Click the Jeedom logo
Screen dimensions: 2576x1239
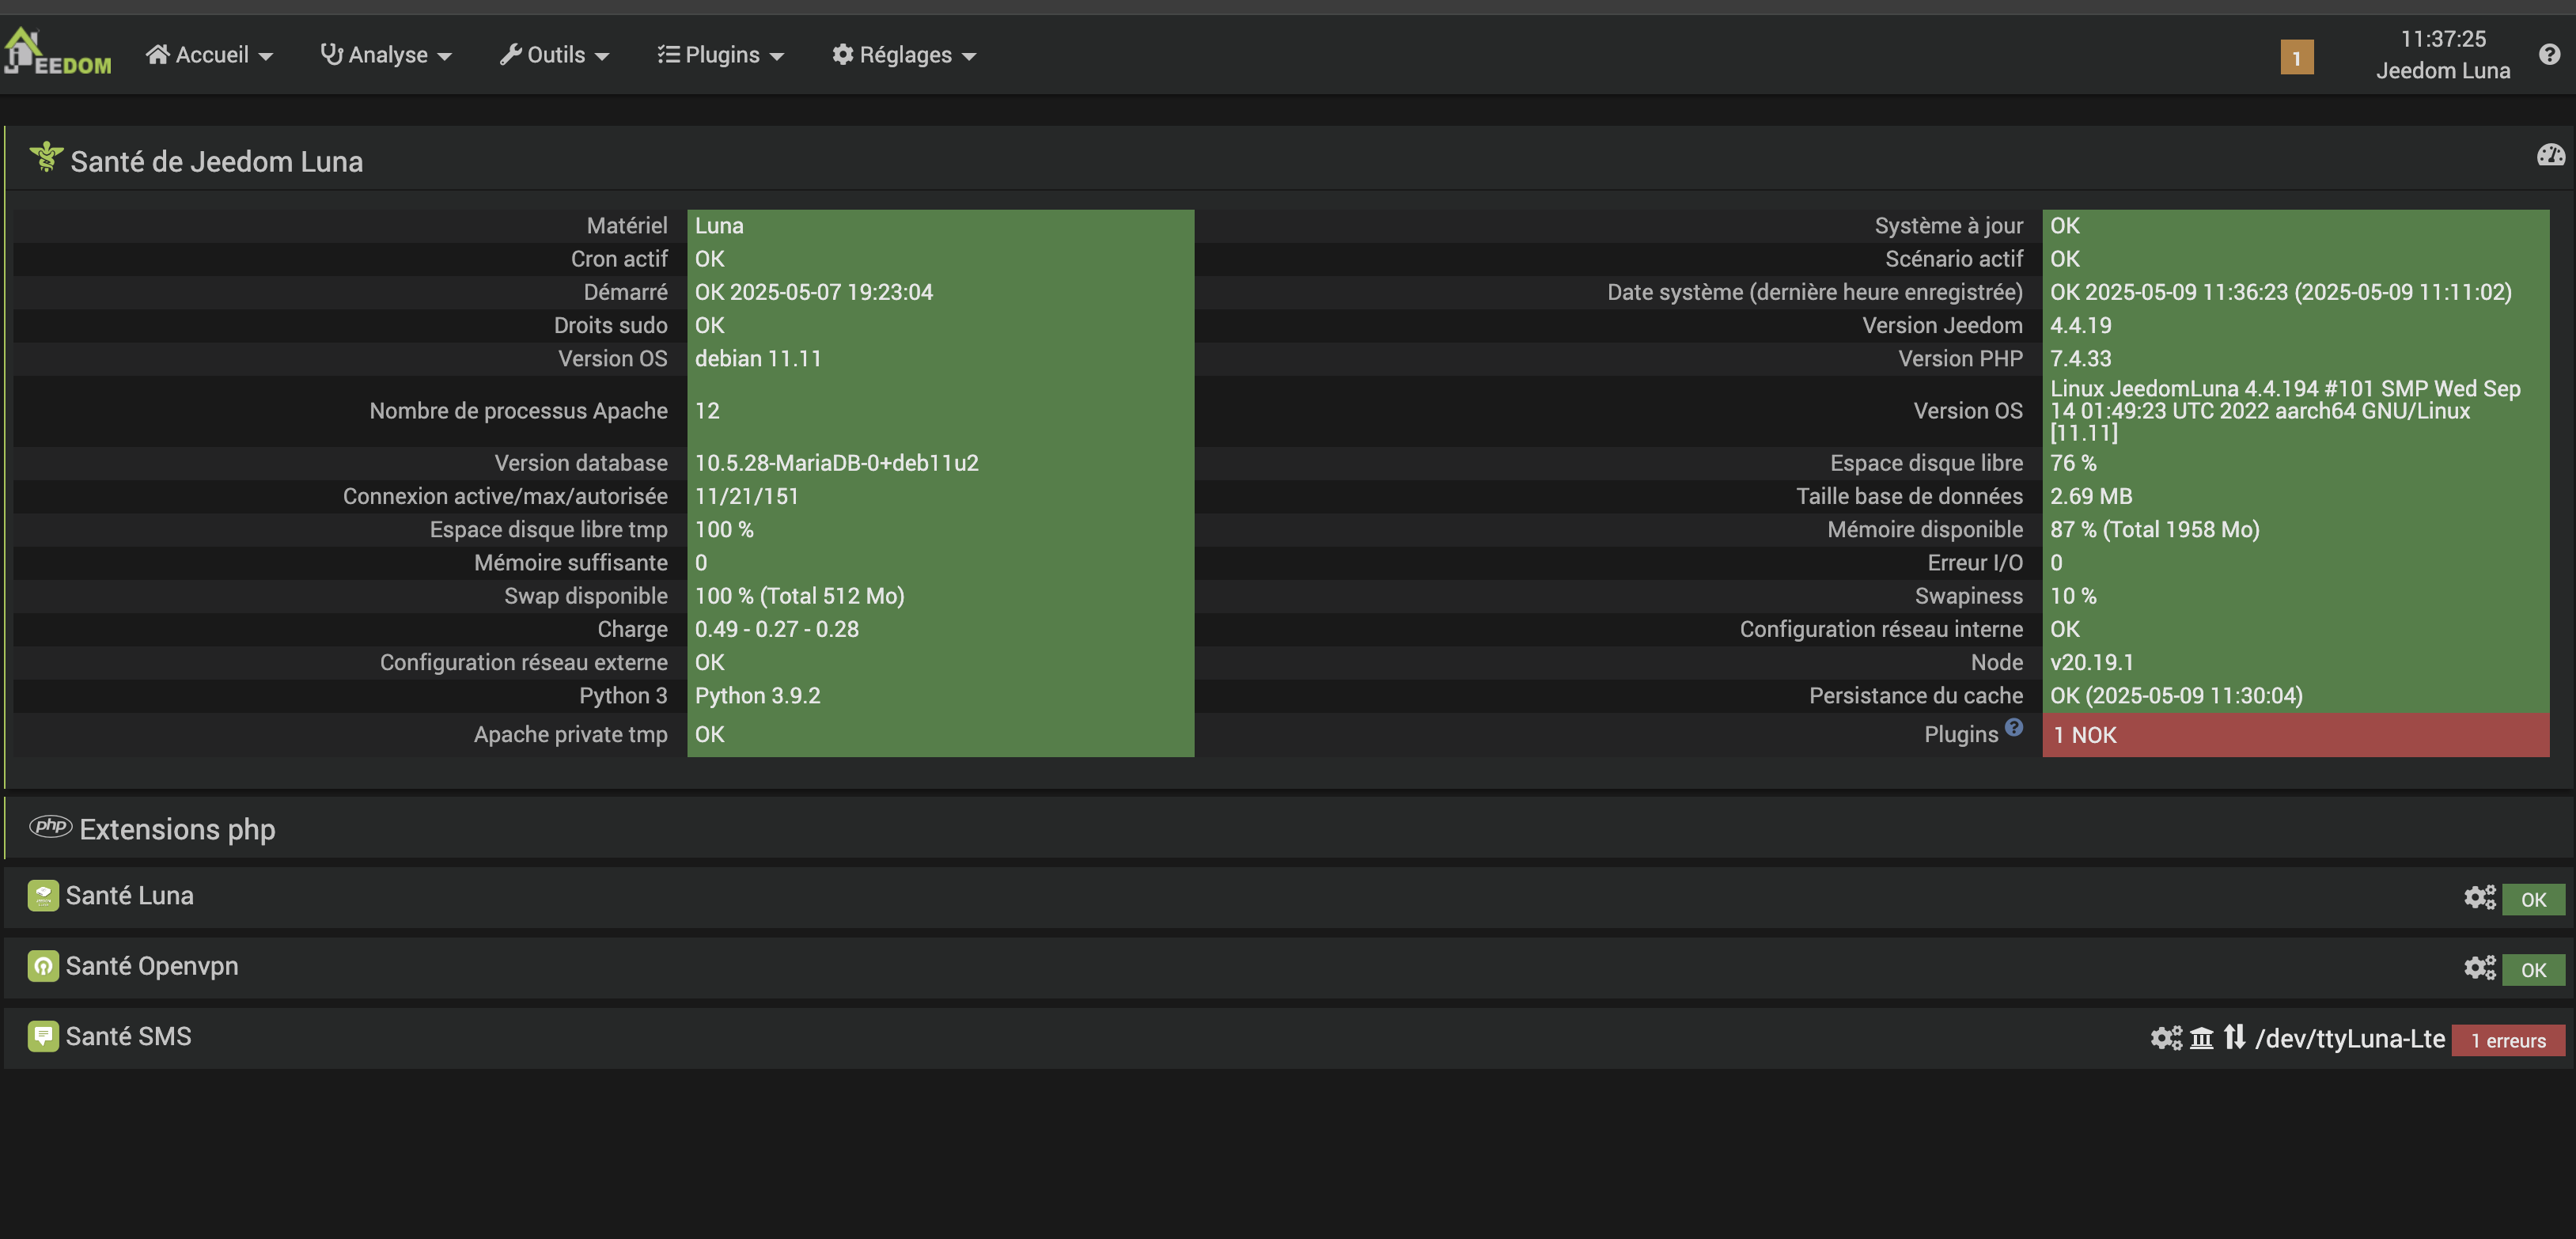coord(57,52)
